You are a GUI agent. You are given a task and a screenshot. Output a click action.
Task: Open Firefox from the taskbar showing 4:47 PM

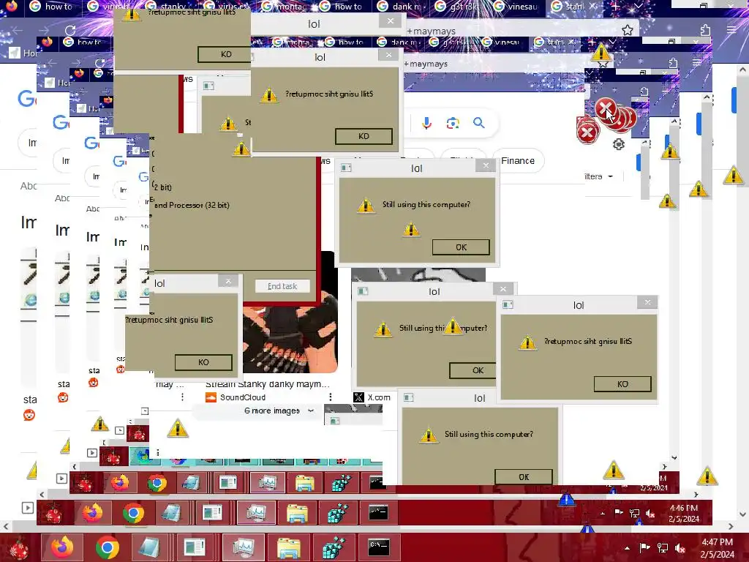(62, 547)
